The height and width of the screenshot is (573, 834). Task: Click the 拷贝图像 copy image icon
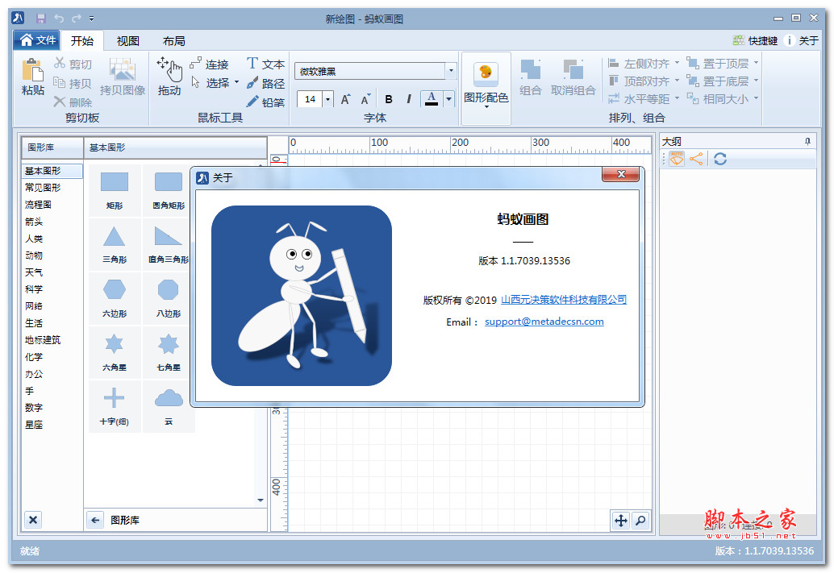click(x=123, y=69)
